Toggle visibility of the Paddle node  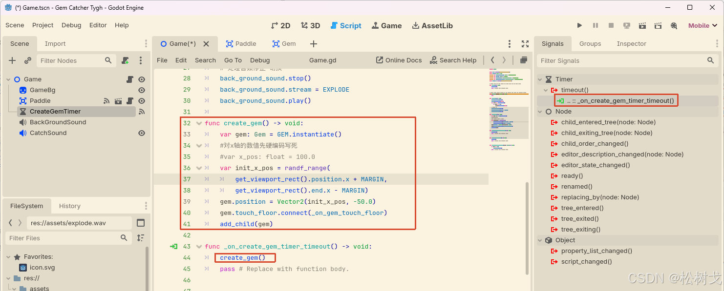[x=142, y=100]
